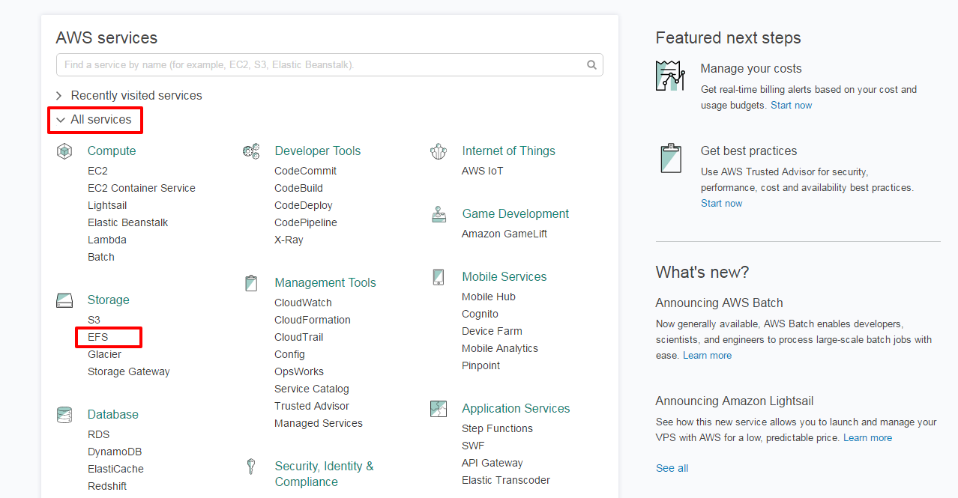Click the Management Tools clipboard icon
Image resolution: width=958 pixels, height=498 pixels.
click(251, 283)
